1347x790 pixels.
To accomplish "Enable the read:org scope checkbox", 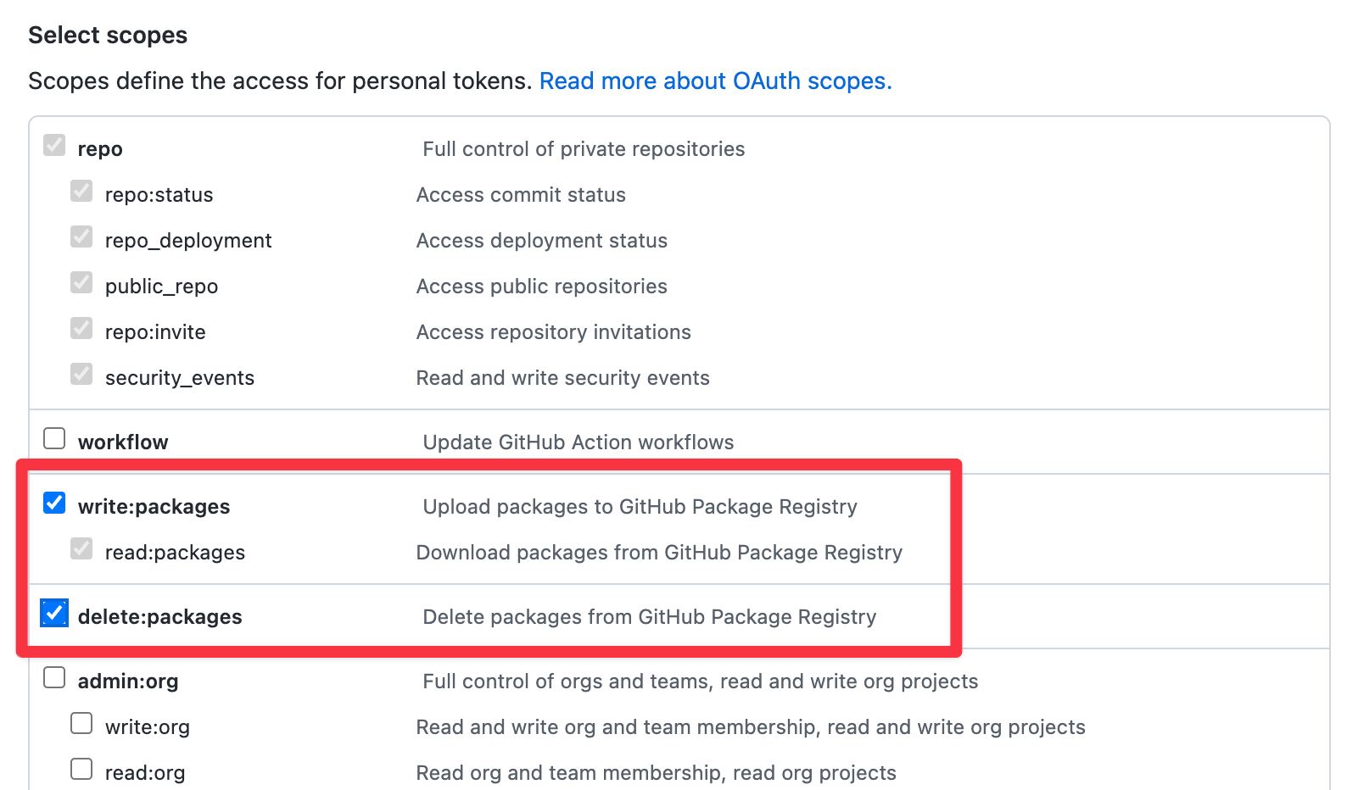I will click(x=81, y=769).
